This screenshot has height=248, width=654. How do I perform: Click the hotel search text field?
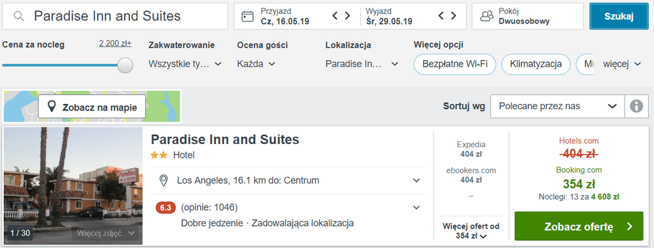click(115, 16)
